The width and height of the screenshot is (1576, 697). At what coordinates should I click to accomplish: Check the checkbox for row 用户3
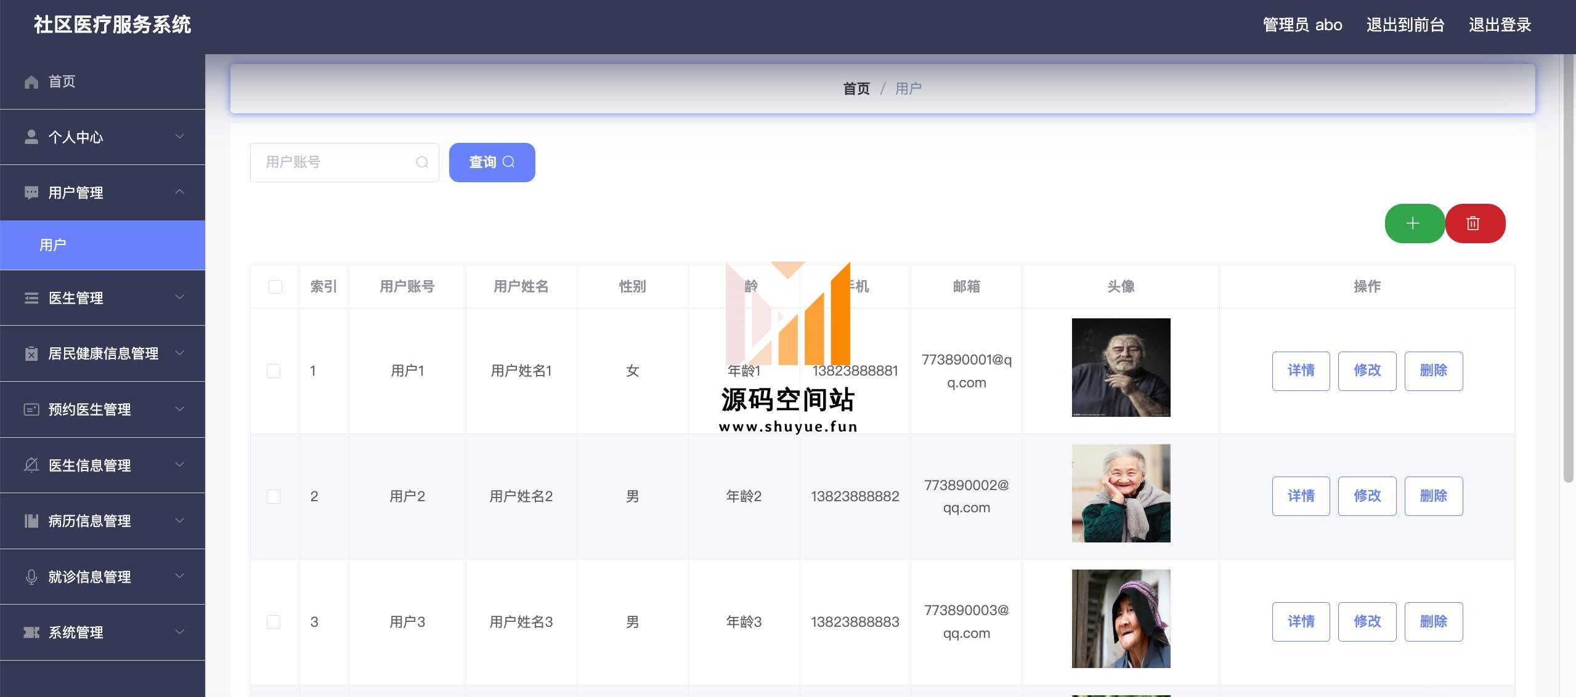tap(274, 622)
